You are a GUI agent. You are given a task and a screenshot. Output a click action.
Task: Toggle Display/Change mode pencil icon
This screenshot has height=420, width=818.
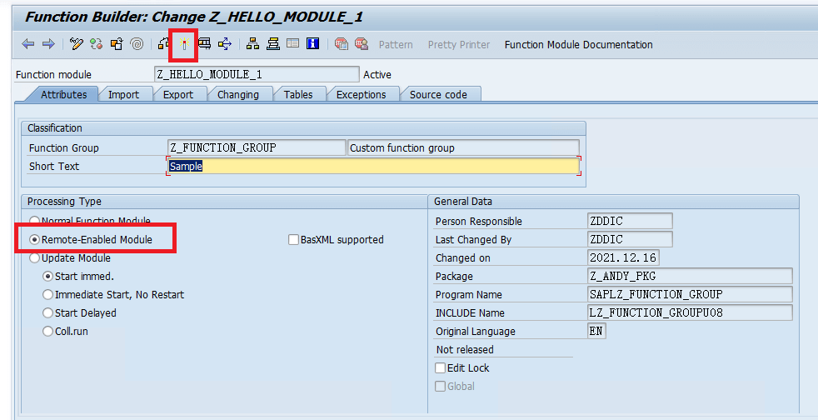77,44
